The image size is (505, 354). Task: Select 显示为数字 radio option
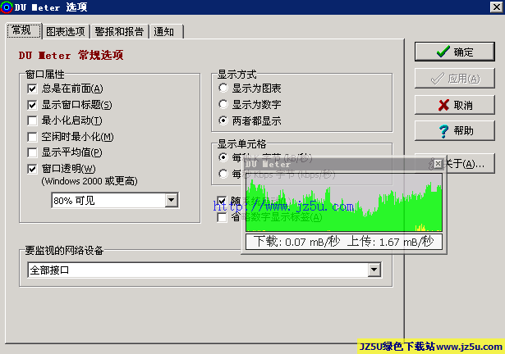pos(223,104)
